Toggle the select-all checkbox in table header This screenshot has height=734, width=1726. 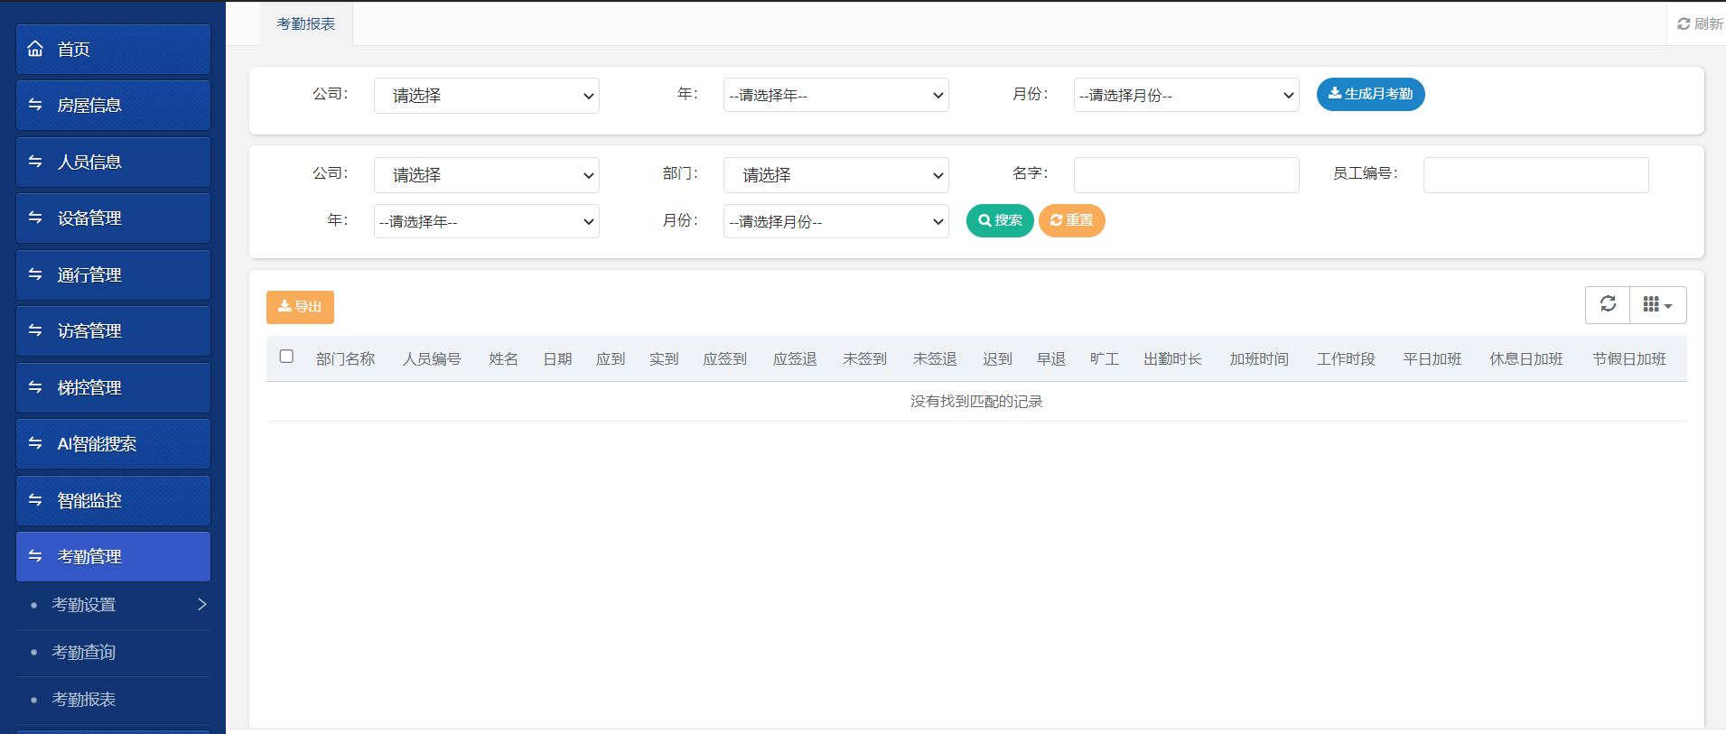pos(286,357)
